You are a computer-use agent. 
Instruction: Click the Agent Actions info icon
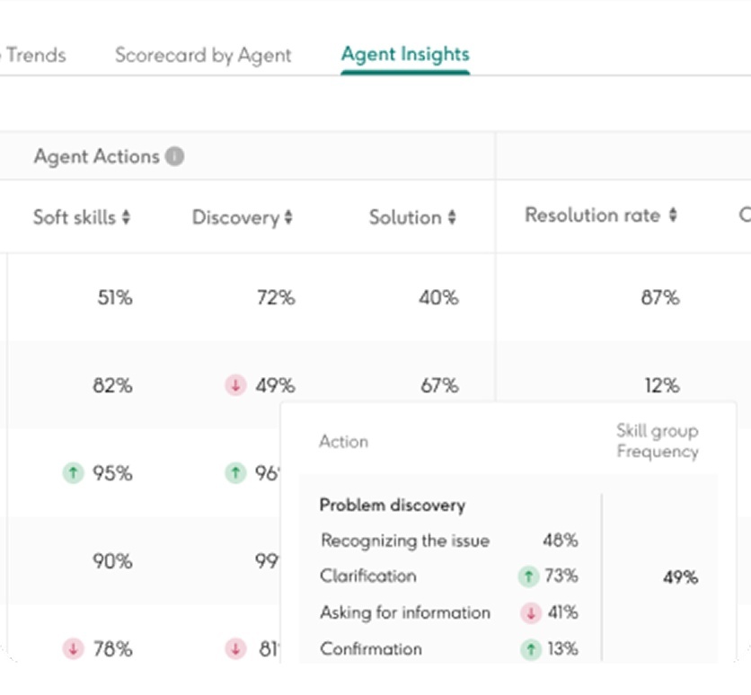174,156
